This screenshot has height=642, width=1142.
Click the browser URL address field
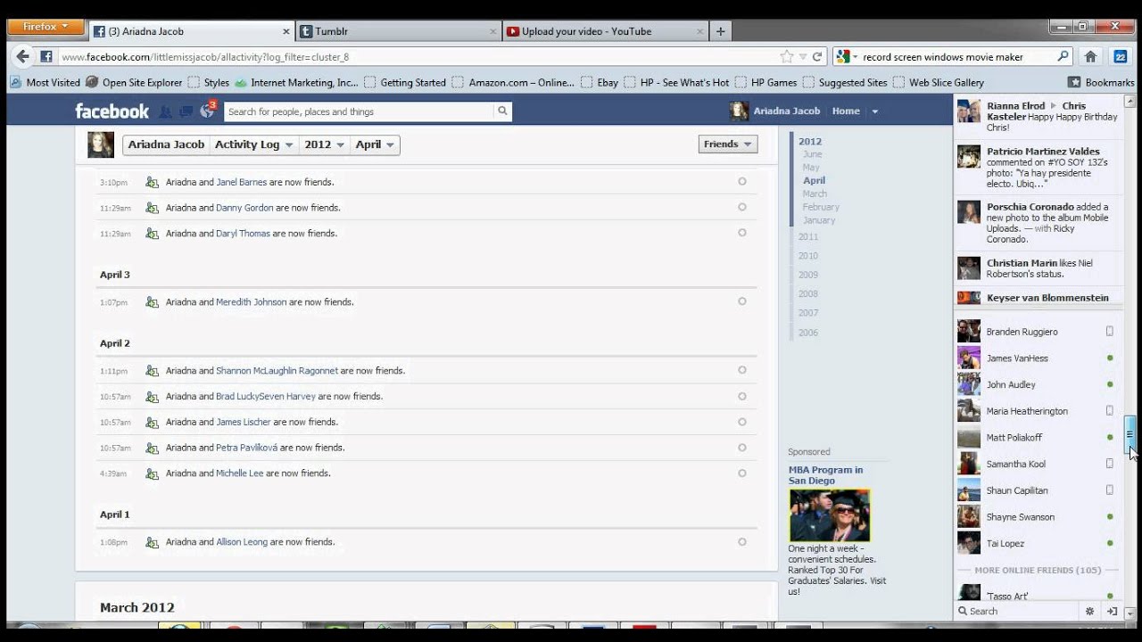click(419, 57)
